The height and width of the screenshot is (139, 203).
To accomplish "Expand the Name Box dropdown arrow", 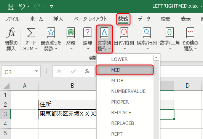I will click(x=37, y=71).
